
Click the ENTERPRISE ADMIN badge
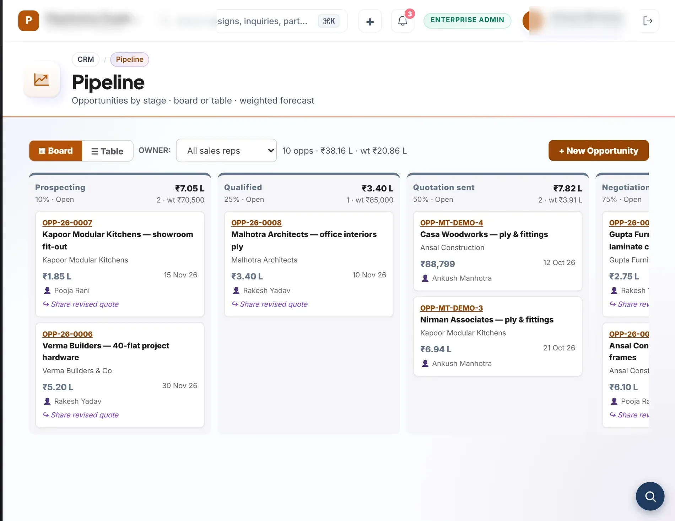tap(467, 20)
